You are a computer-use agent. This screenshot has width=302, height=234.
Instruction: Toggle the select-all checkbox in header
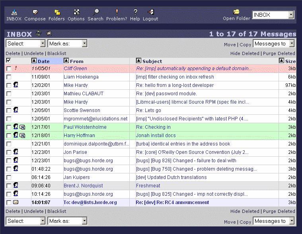coord(8,61)
